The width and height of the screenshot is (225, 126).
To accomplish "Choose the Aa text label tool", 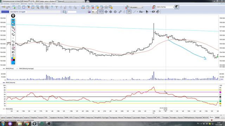I will point(141,12).
